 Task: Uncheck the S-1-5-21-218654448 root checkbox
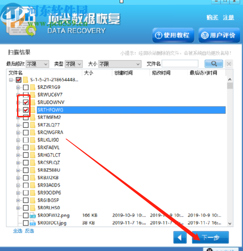(x=18, y=80)
